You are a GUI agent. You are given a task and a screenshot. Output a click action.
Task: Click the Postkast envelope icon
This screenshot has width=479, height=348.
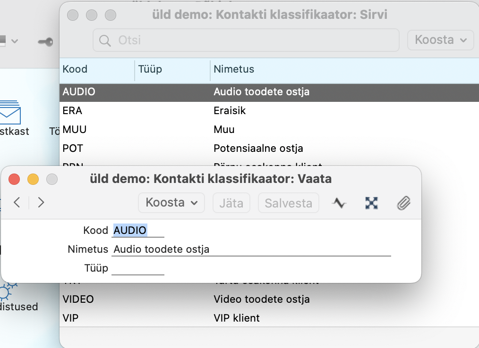point(9,113)
